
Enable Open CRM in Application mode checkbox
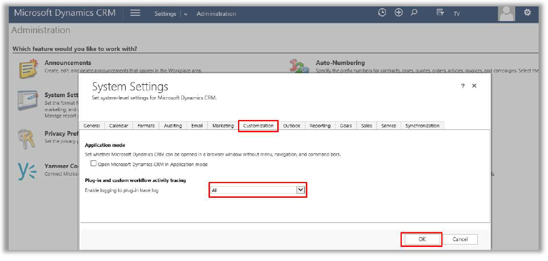click(x=94, y=164)
